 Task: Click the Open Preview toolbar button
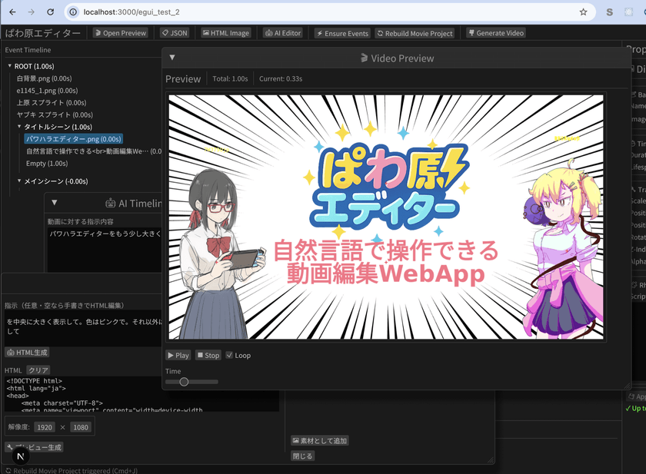(121, 33)
